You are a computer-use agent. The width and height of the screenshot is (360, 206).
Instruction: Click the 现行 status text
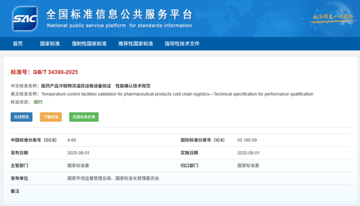(x=38, y=102)
